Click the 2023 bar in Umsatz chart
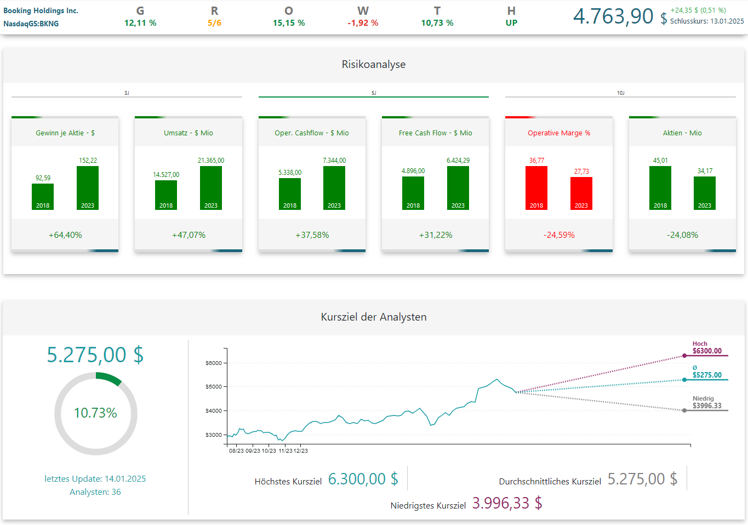The width and height of the screenshot is (748, 525). pos(211,188)
